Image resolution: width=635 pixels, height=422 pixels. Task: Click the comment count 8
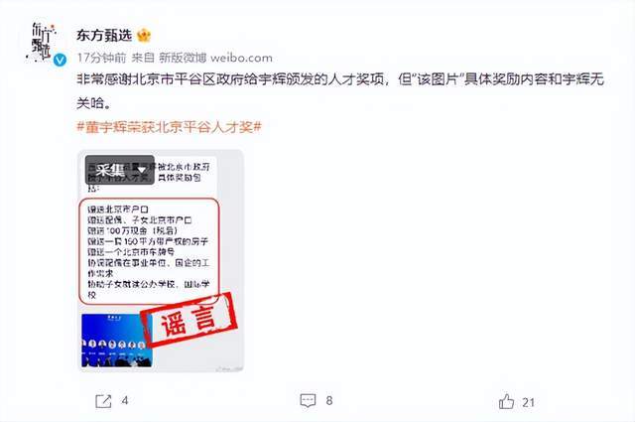(x=329, y=401)
